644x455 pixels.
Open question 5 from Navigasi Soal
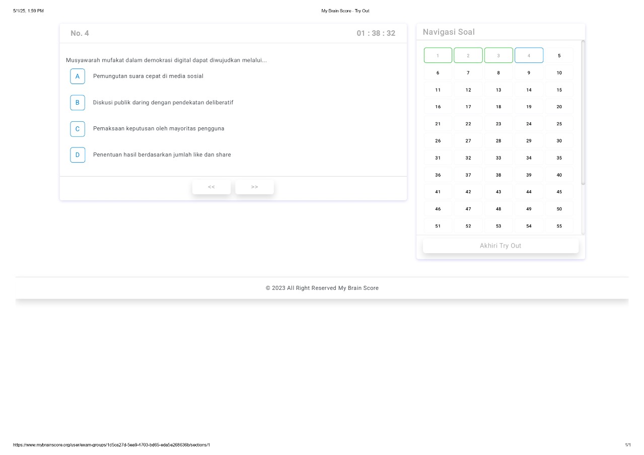pos(559,55)
